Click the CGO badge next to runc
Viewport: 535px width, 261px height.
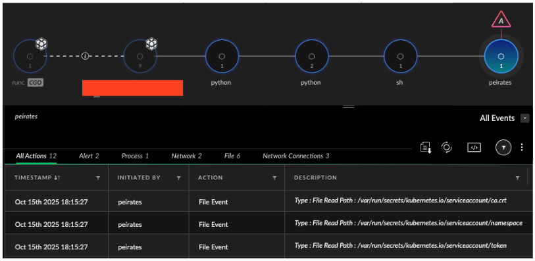(x=36, y=82)
